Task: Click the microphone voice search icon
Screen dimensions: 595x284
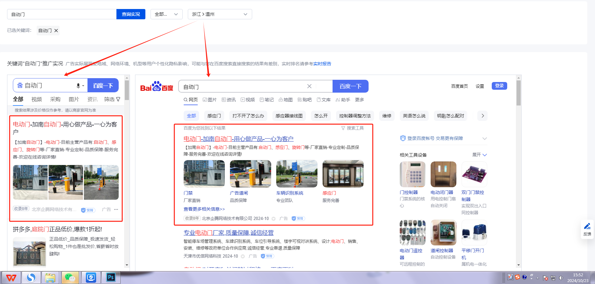Action: [78, 86]
